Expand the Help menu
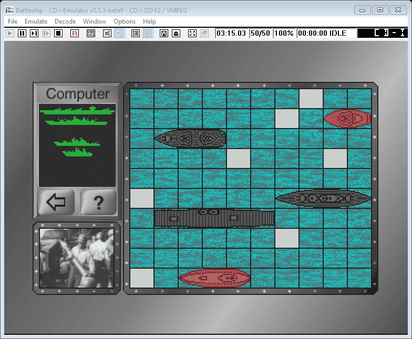This screenshot has width=412, height=339. coord(149,22)
